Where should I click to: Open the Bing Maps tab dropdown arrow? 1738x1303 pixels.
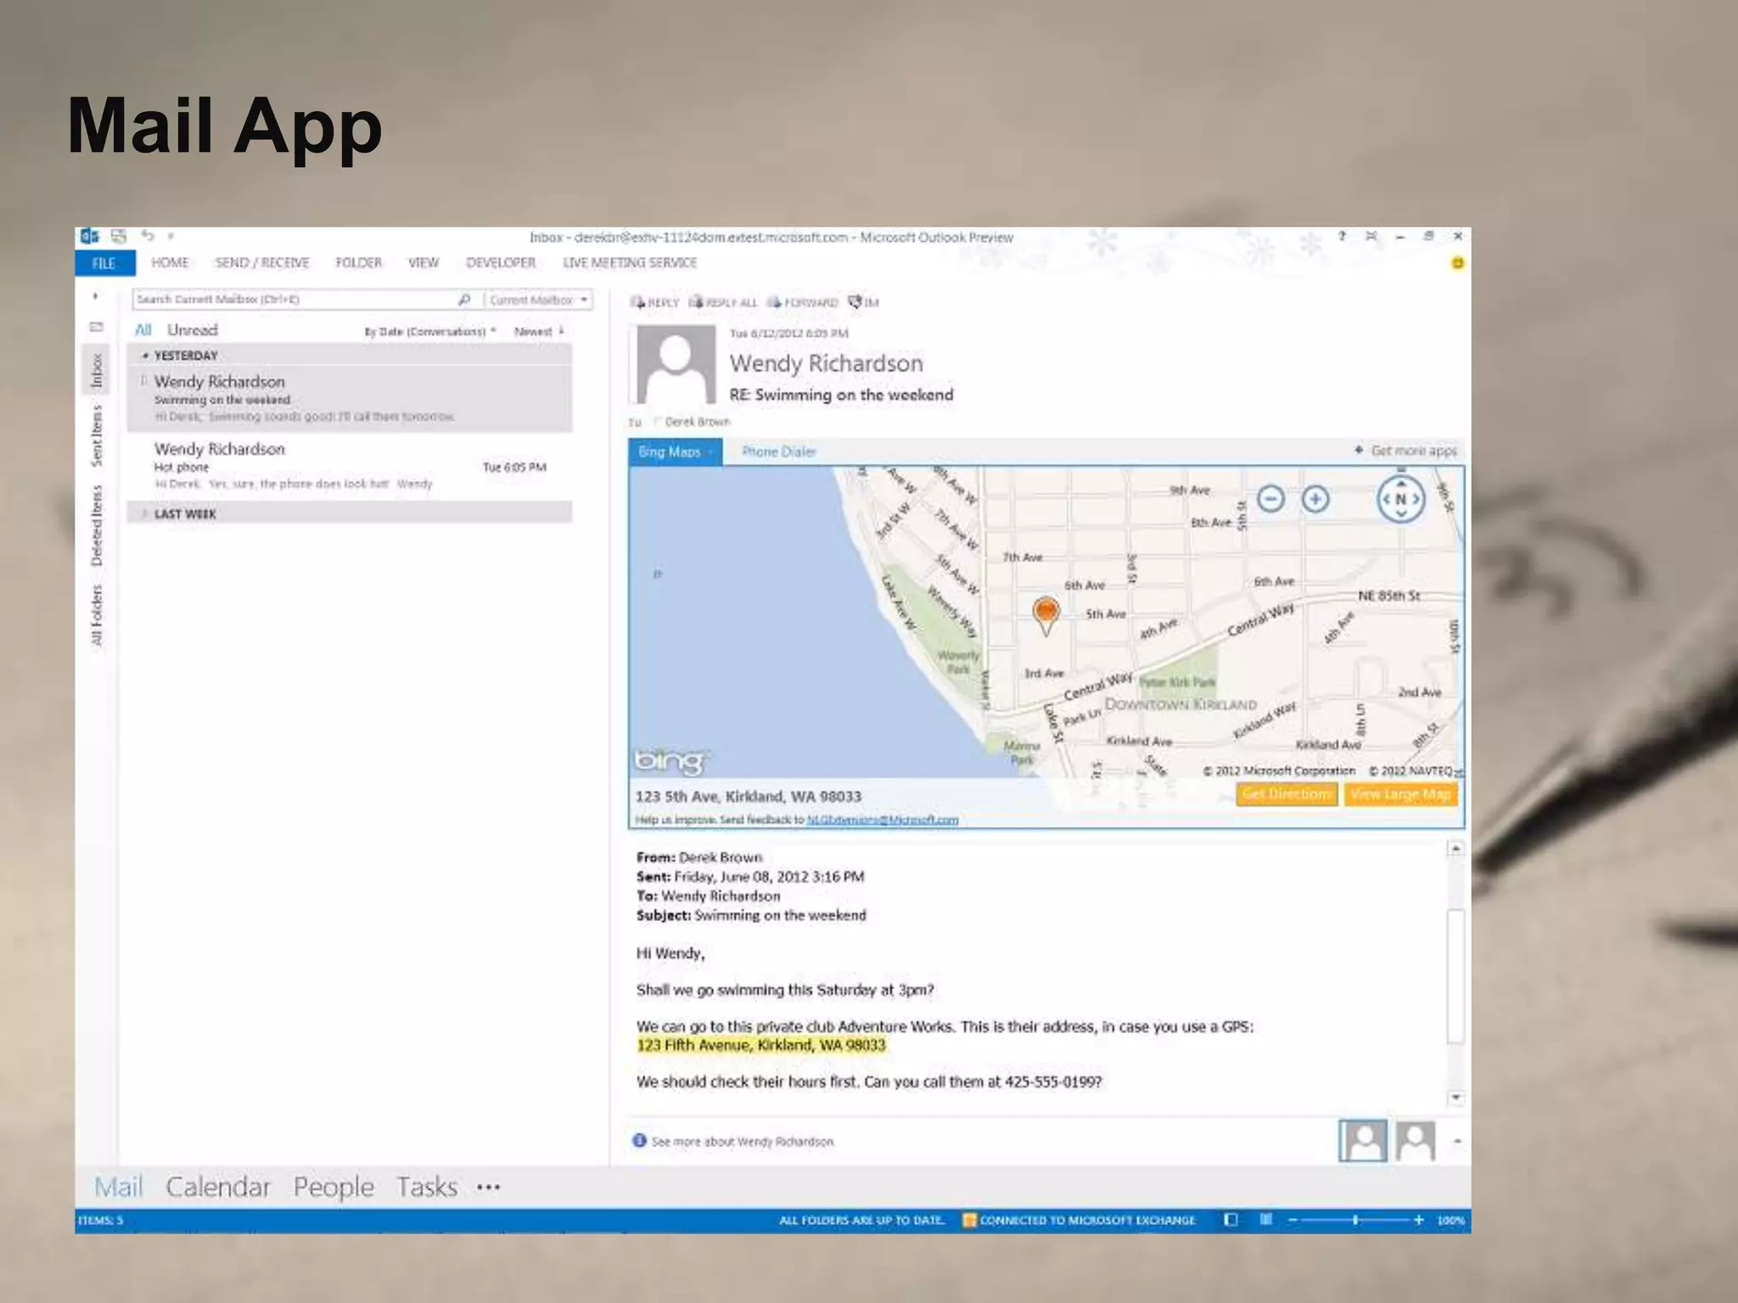(711, 452)
